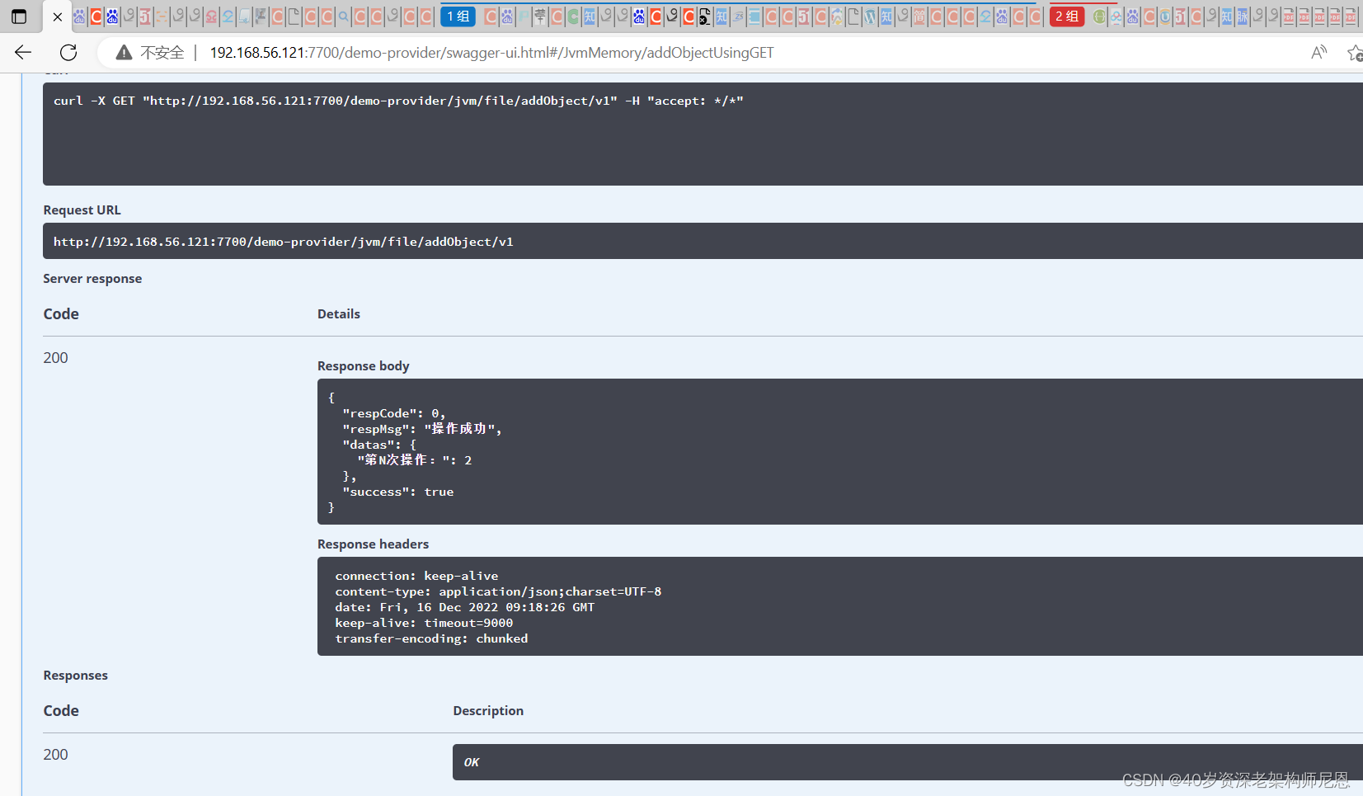Click the address bar URL
Viewport: 1363px width, 796px height.
tap(491, 53)
